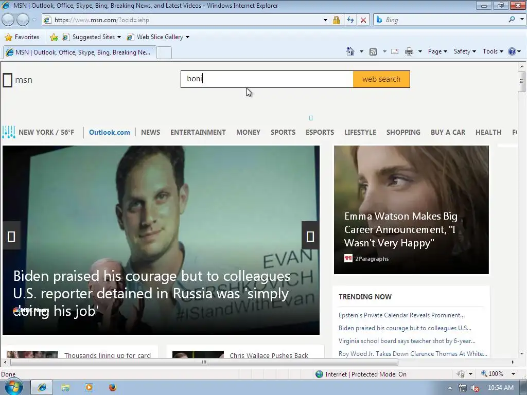Open Roy Wood Jr. trending link

413,354
